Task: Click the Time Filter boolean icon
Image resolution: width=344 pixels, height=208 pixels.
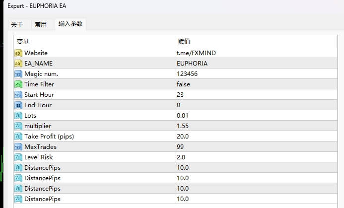Action: point(18,84)
